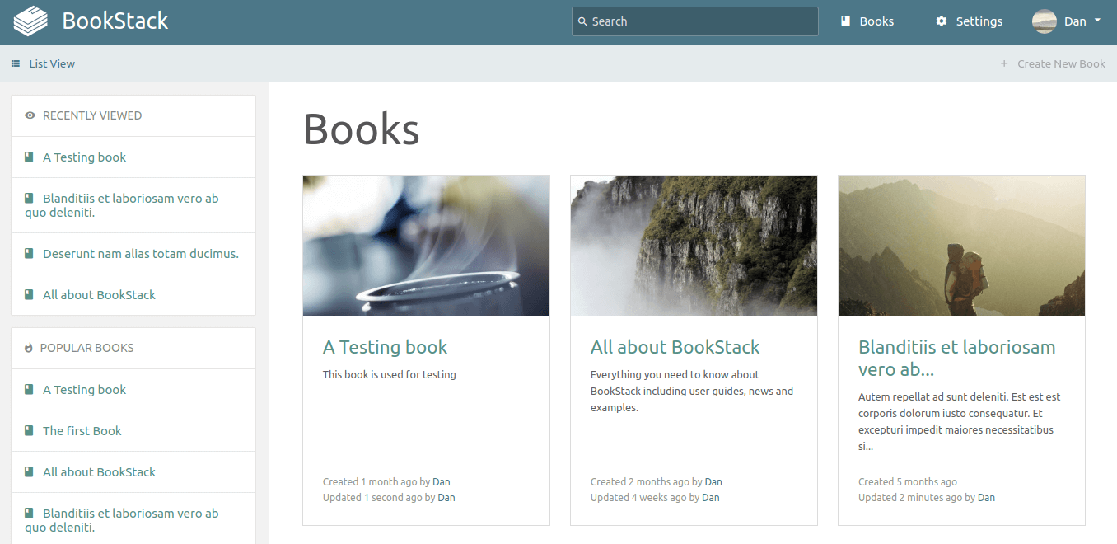Click the misty cliff cover image
This screenshot has width=1117, height=544.
pos(694,246)
